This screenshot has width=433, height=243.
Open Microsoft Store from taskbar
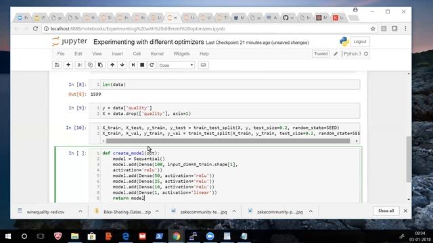tap(91, 236)
